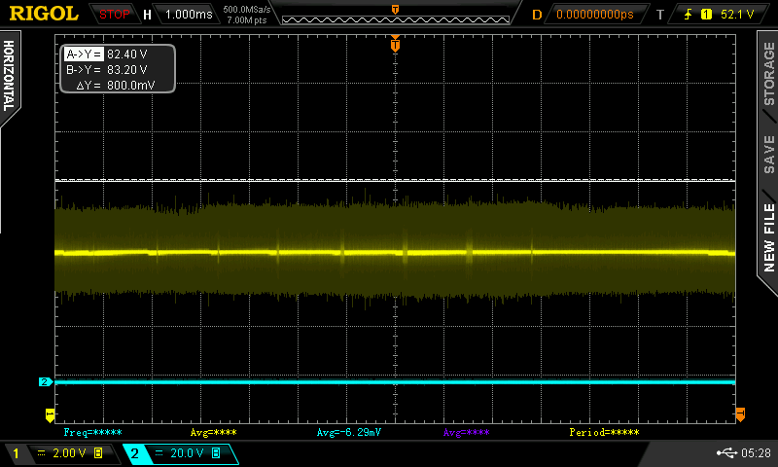Open the delay D 0.00000000ps setting

[x=593, y=15]
